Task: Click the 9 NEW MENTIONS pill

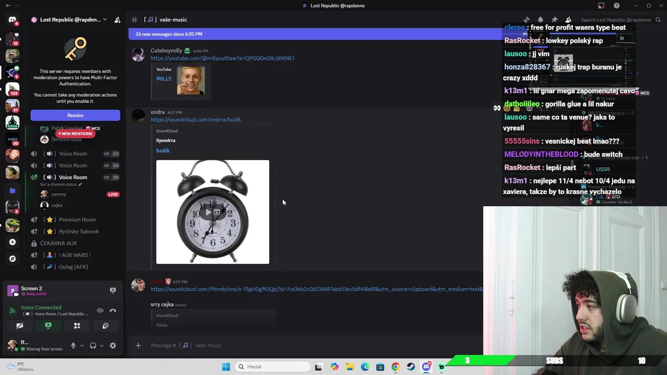Action: 75,134
